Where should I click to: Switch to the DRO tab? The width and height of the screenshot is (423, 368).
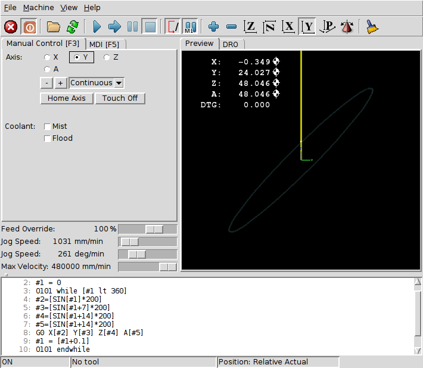[x=231, y=44]
